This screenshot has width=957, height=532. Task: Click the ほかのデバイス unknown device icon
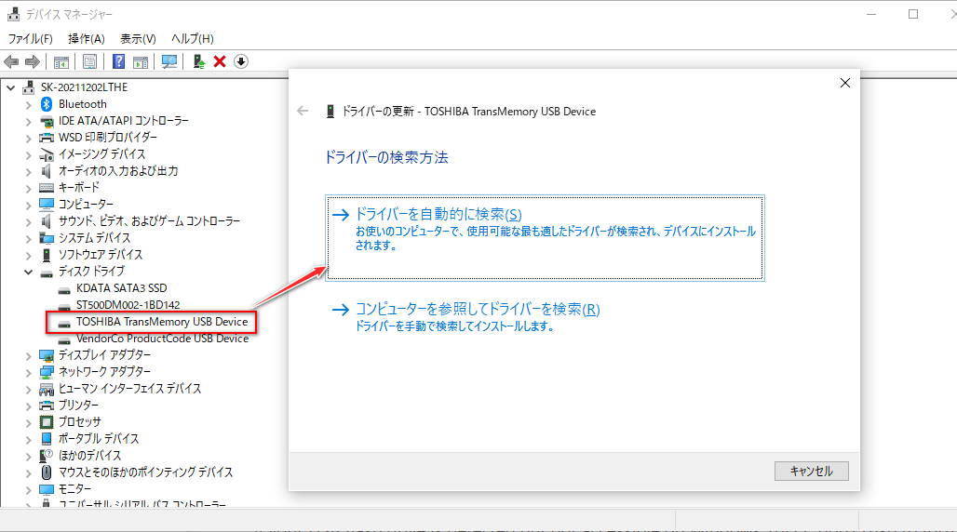(x=47, y=456)
